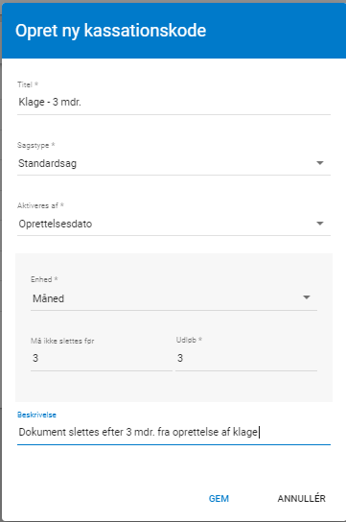Click into the Udløb value field

pos(246,359)
